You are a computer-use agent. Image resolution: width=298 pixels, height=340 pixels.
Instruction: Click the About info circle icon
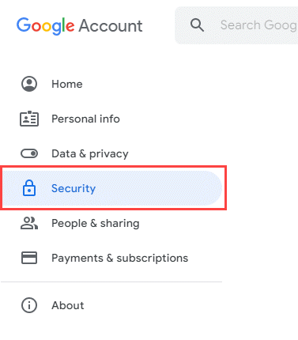click(29, 305)
